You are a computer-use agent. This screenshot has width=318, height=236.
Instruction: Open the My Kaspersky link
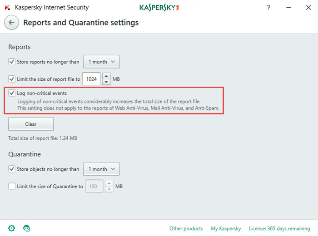[x=226, y=228]
